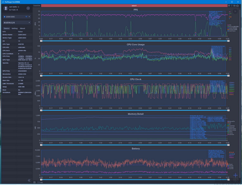
Task: Toggle FPS series in FPS legend
Action: pyautogui.click(x=229, y=25)
